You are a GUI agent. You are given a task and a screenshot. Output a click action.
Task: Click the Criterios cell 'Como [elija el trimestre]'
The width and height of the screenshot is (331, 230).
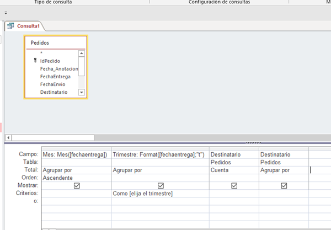click(161, 194)
